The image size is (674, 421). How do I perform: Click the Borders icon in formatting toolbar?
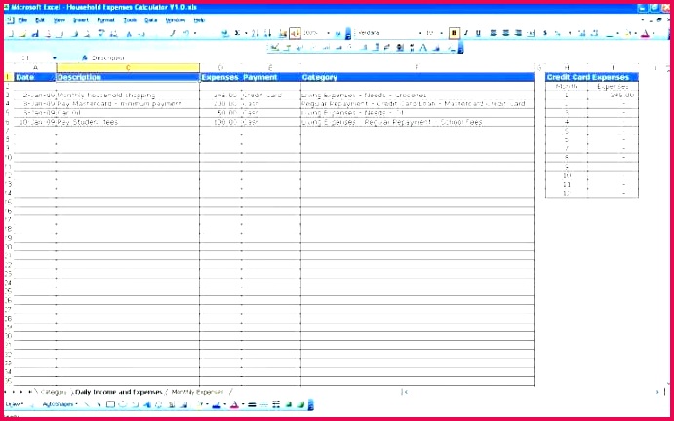609,33
